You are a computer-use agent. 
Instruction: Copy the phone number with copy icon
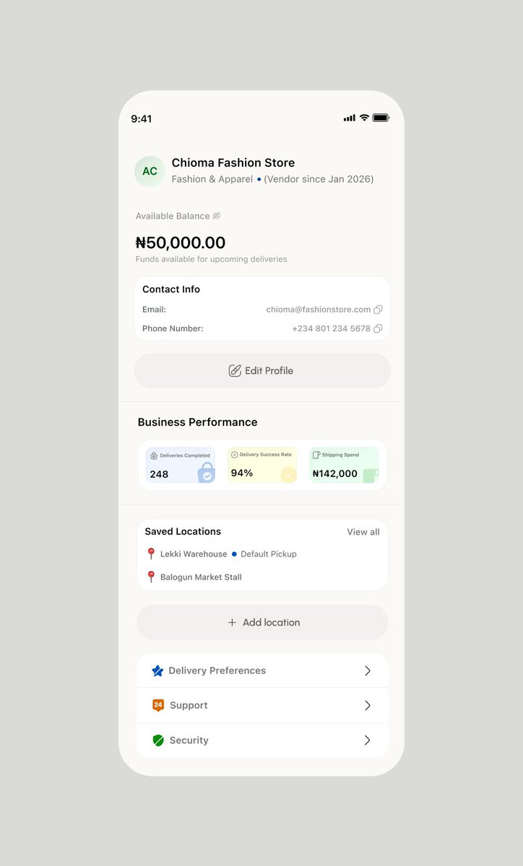tap(378, 328)
